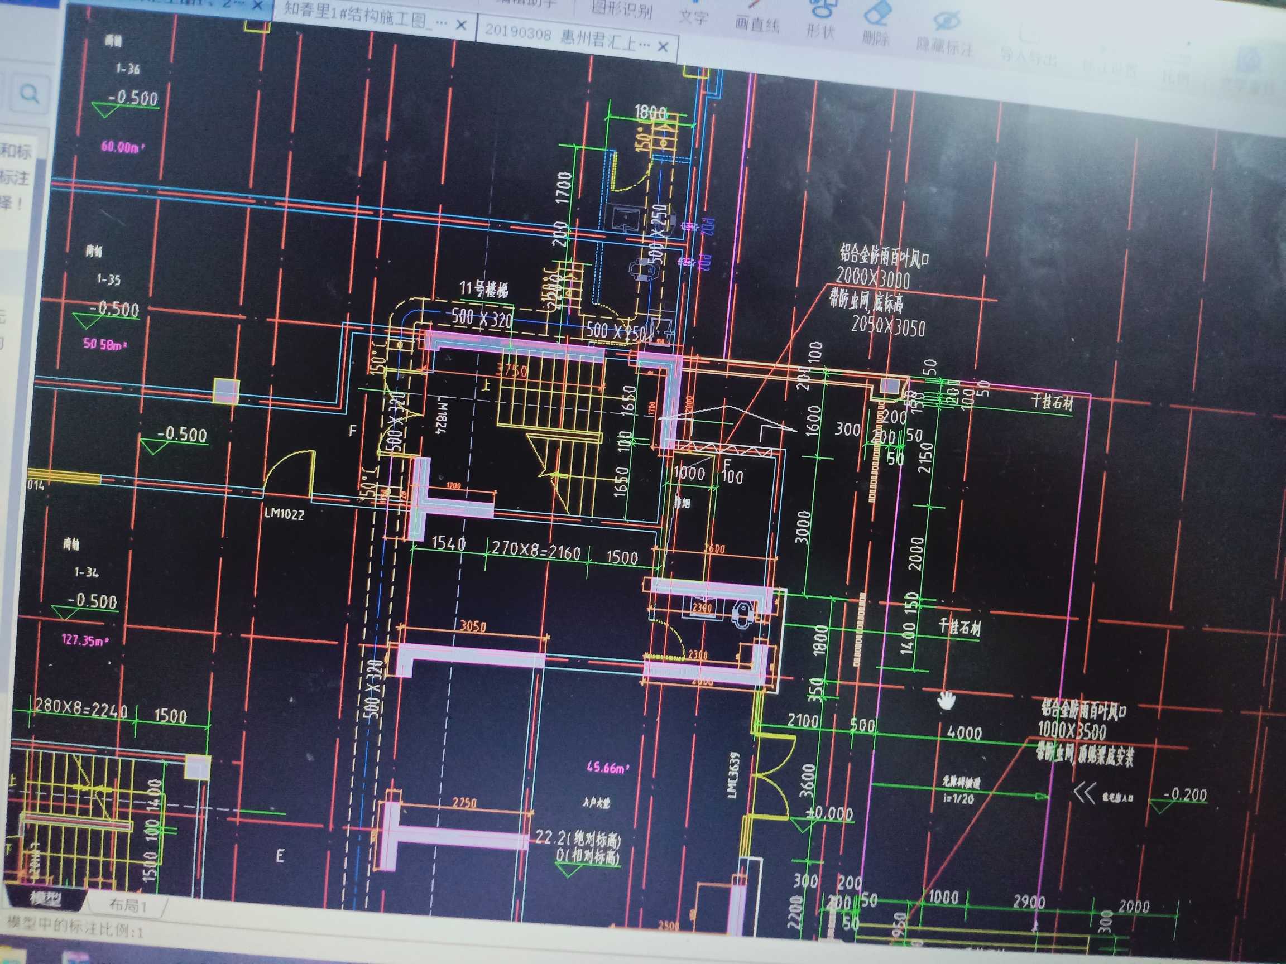Switch to 20190308 惠州君汇上 tab
Viewport: 1286px width, 964px height.
point(568,37)
